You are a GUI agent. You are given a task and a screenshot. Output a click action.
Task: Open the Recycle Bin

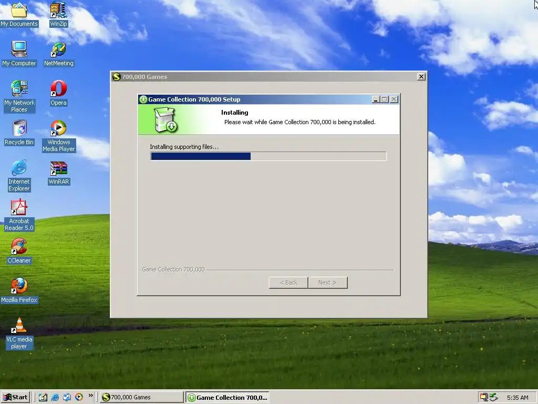coord(19,132)
